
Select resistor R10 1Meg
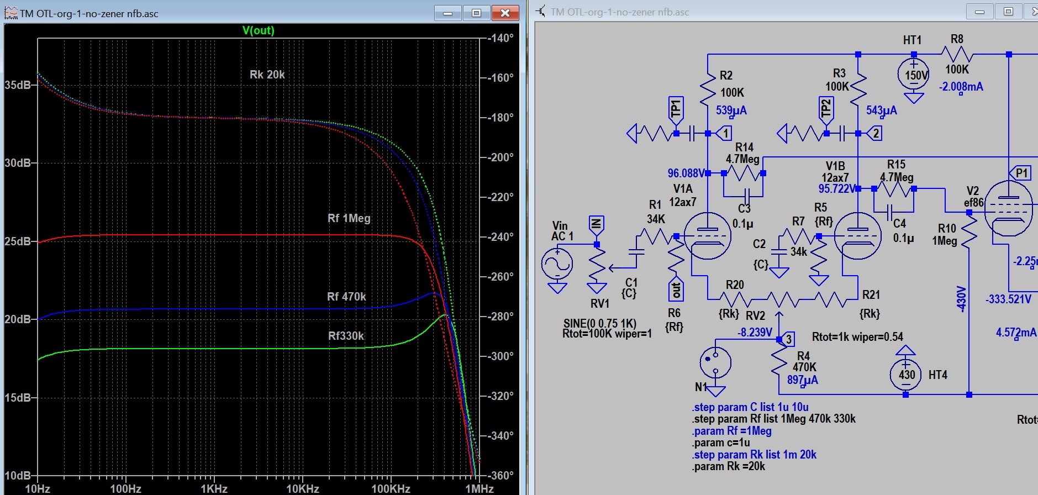click(x=969, y=232)
